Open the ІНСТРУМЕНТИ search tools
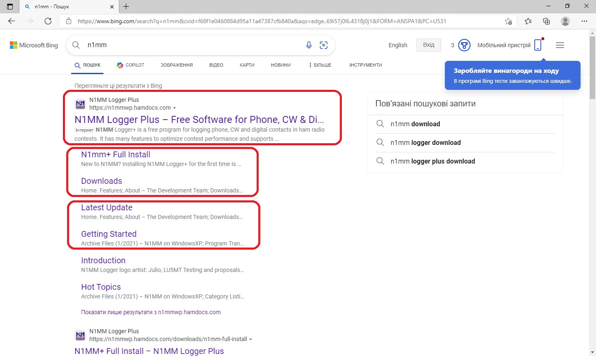The width and height of the screenshot is (596, 356). pos(365,65)
